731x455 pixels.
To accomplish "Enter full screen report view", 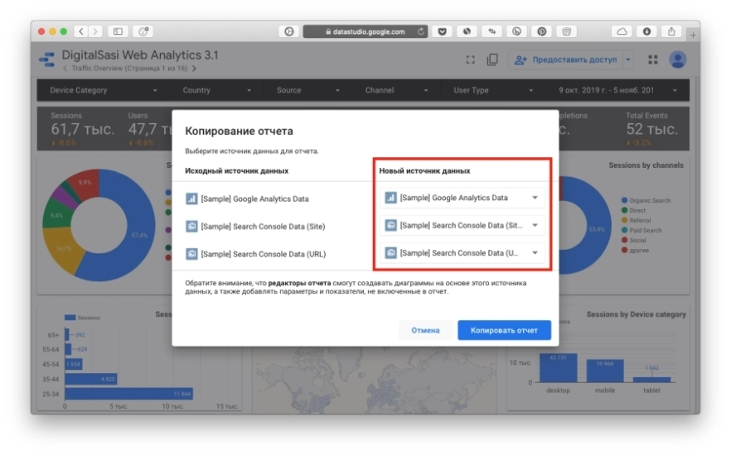I will tap(471, 60).
